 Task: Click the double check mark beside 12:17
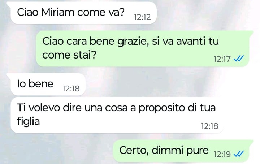click(239, 59)
